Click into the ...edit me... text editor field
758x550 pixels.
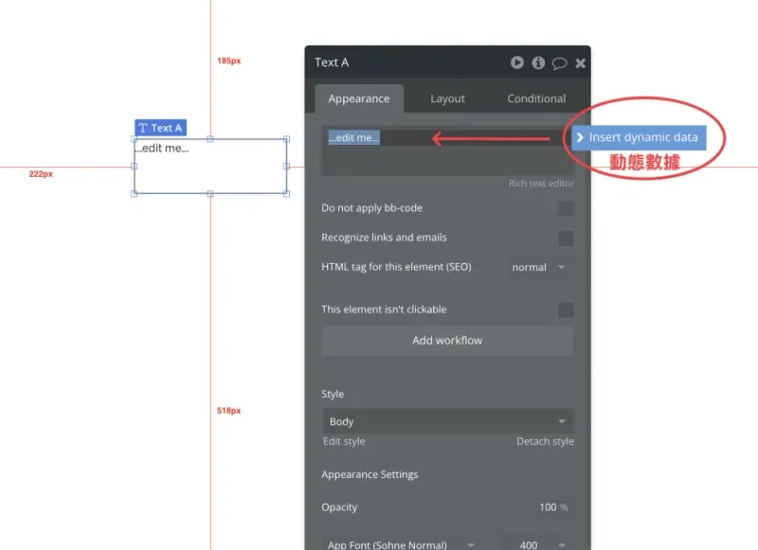445,151
